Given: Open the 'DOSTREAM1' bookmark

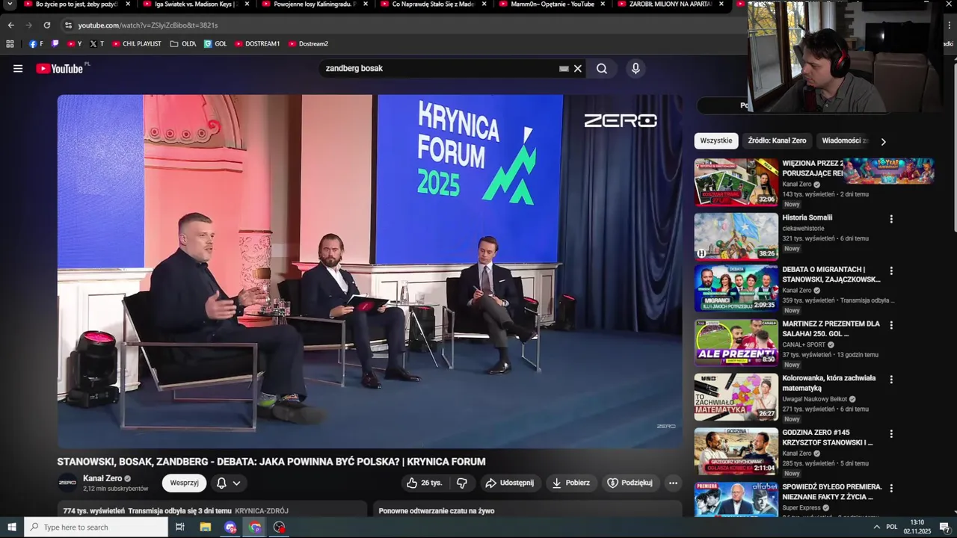Looking at the screenshot, I should click(x=257, y=44).
